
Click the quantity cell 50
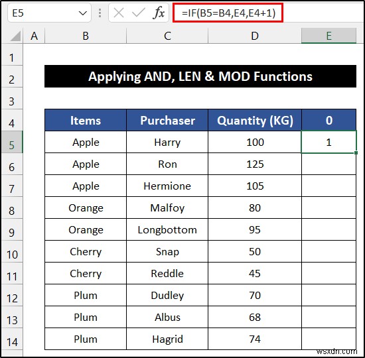(255, 251)
